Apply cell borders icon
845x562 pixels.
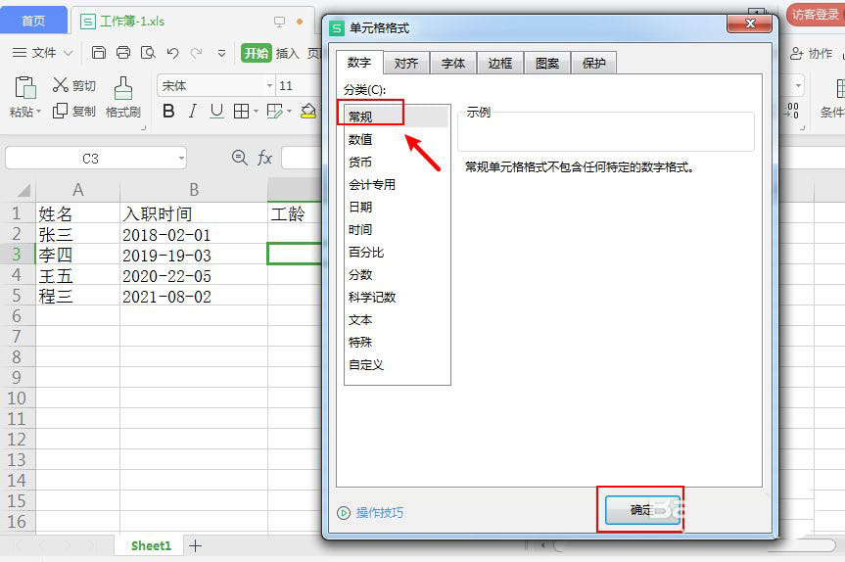(x=241, y=111)
